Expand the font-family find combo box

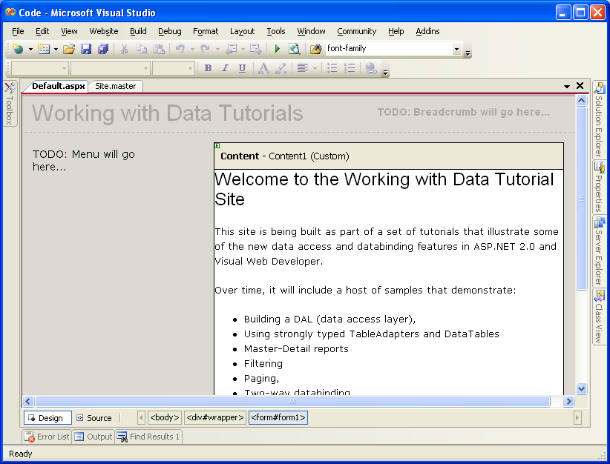coord(456,49)
